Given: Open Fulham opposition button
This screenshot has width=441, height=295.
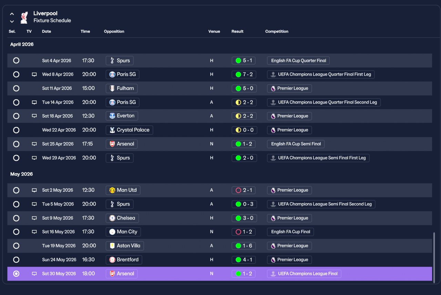Looking at the screenshot, I should pyautogui.click(x=122, y=88).
